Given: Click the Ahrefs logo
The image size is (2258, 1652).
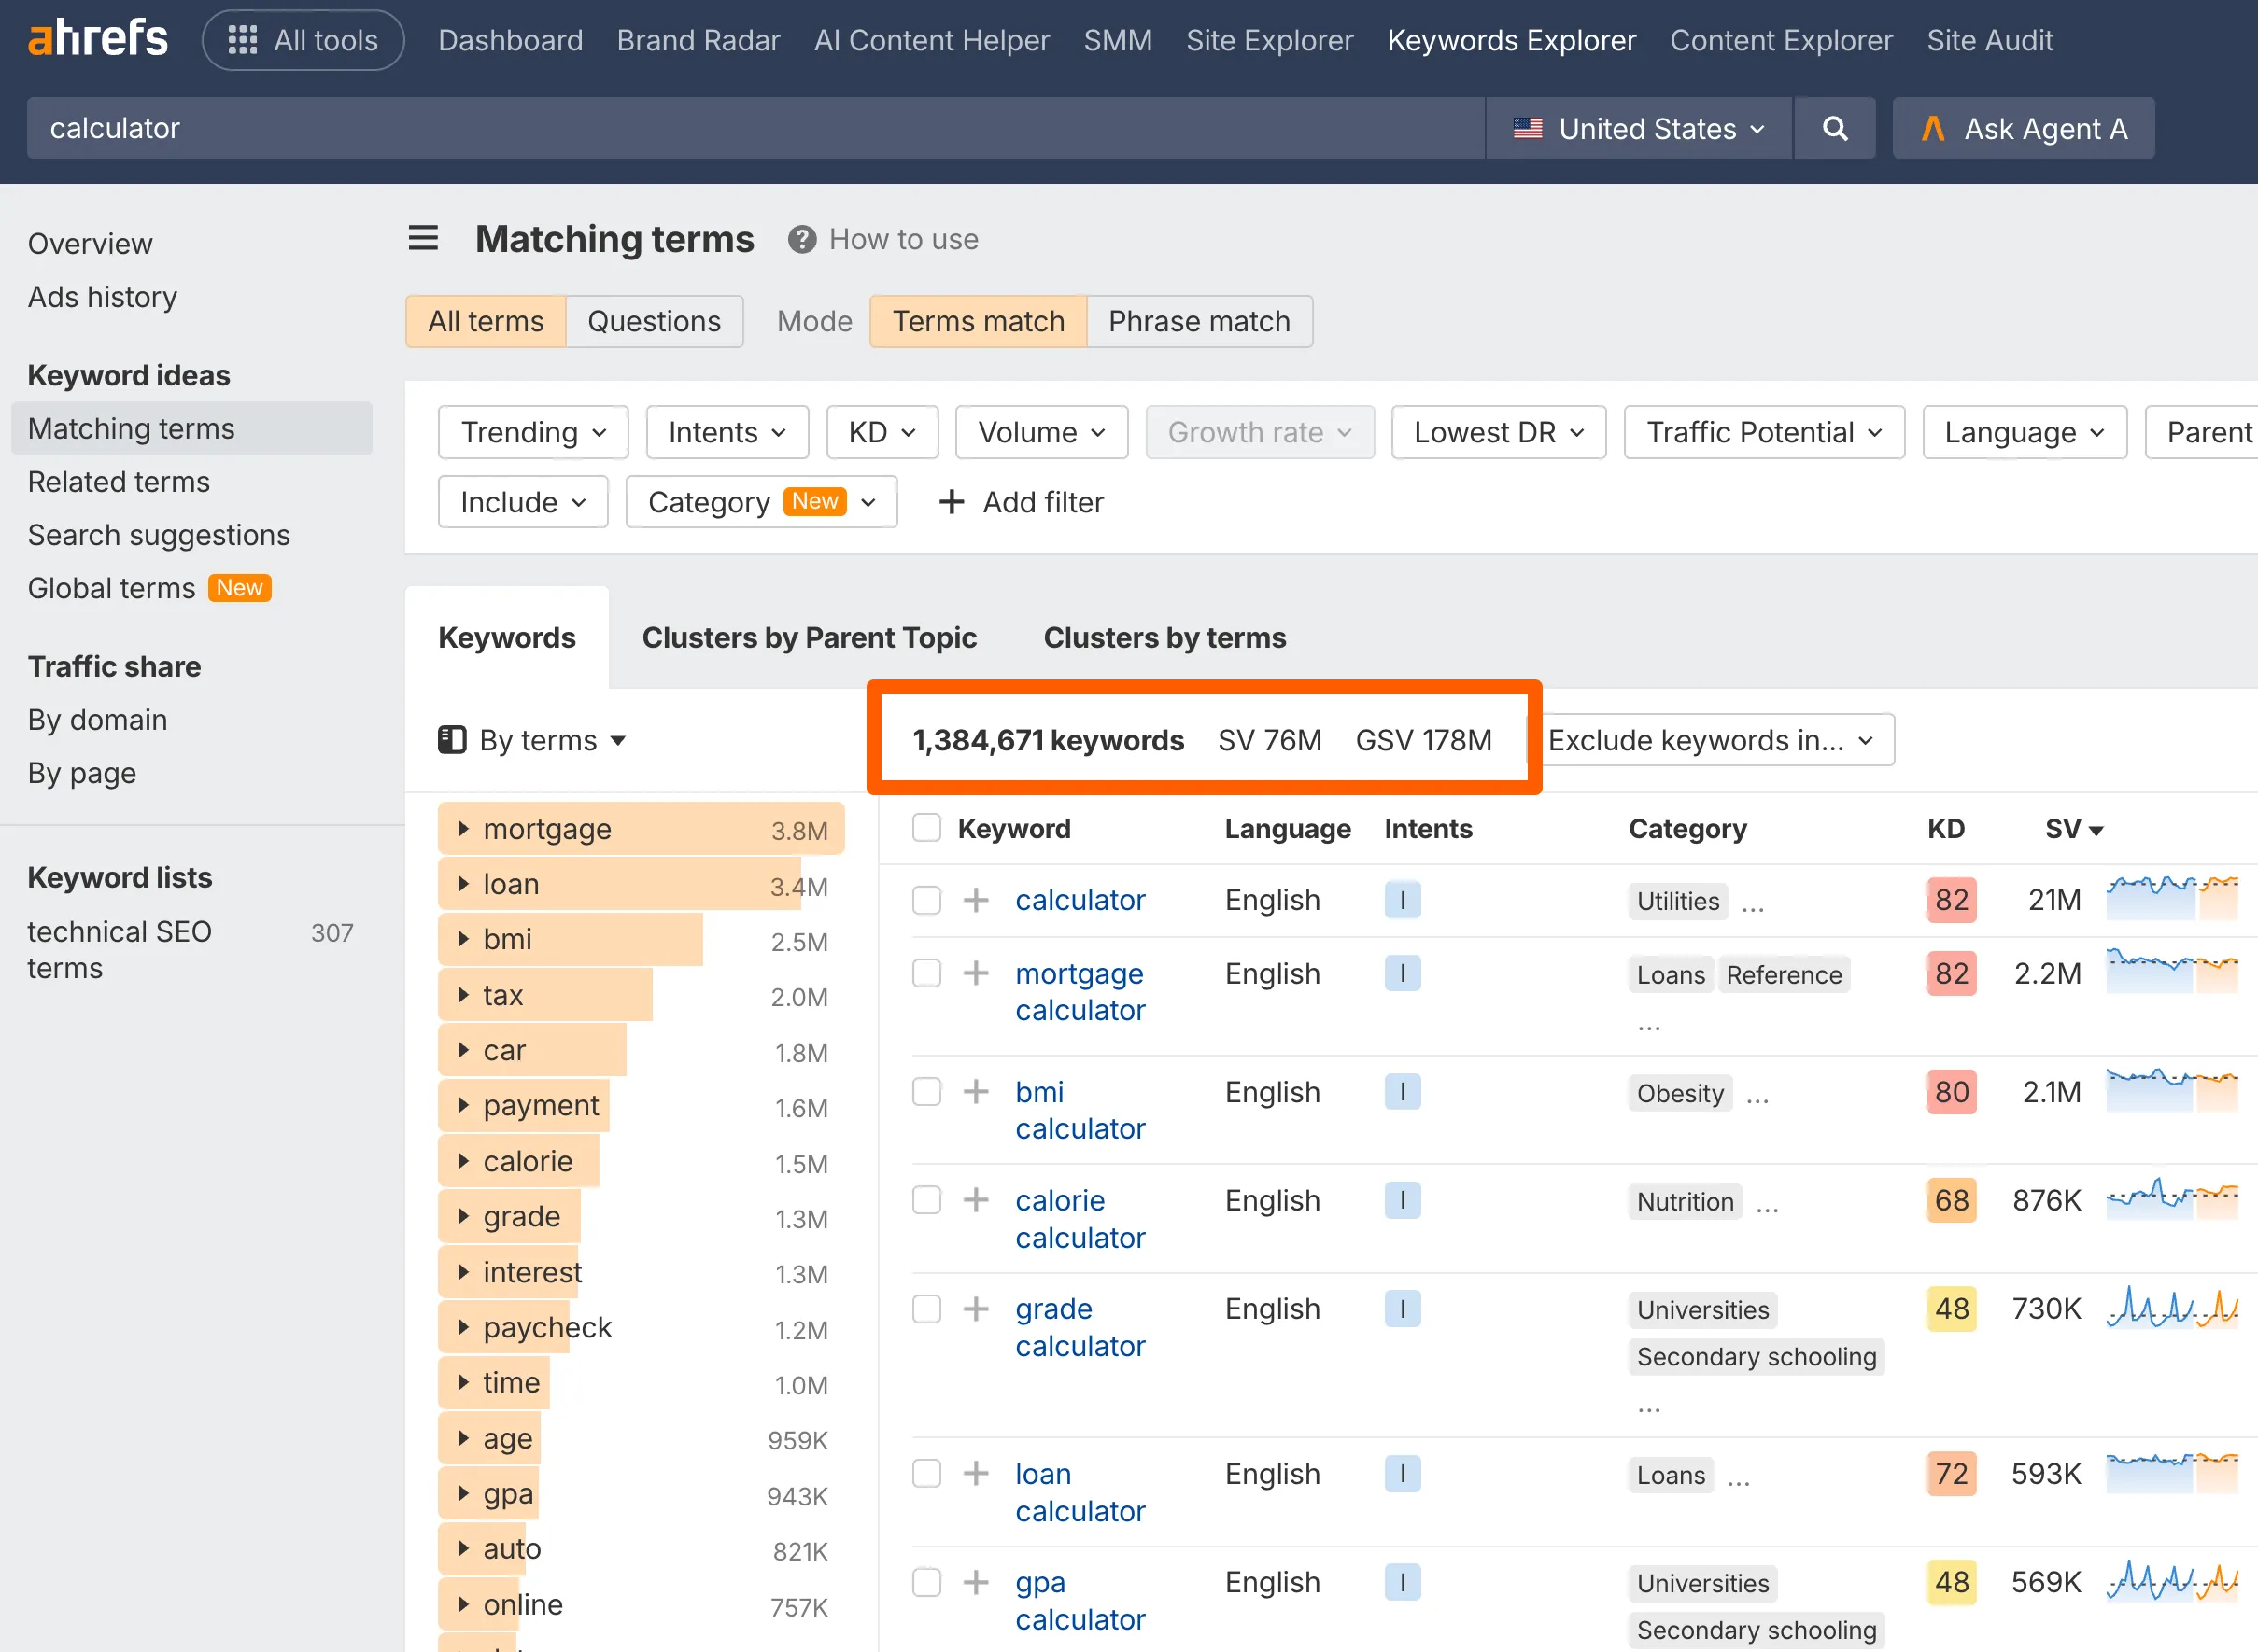Looking at the screenshot, I should (x=97, y=39).
